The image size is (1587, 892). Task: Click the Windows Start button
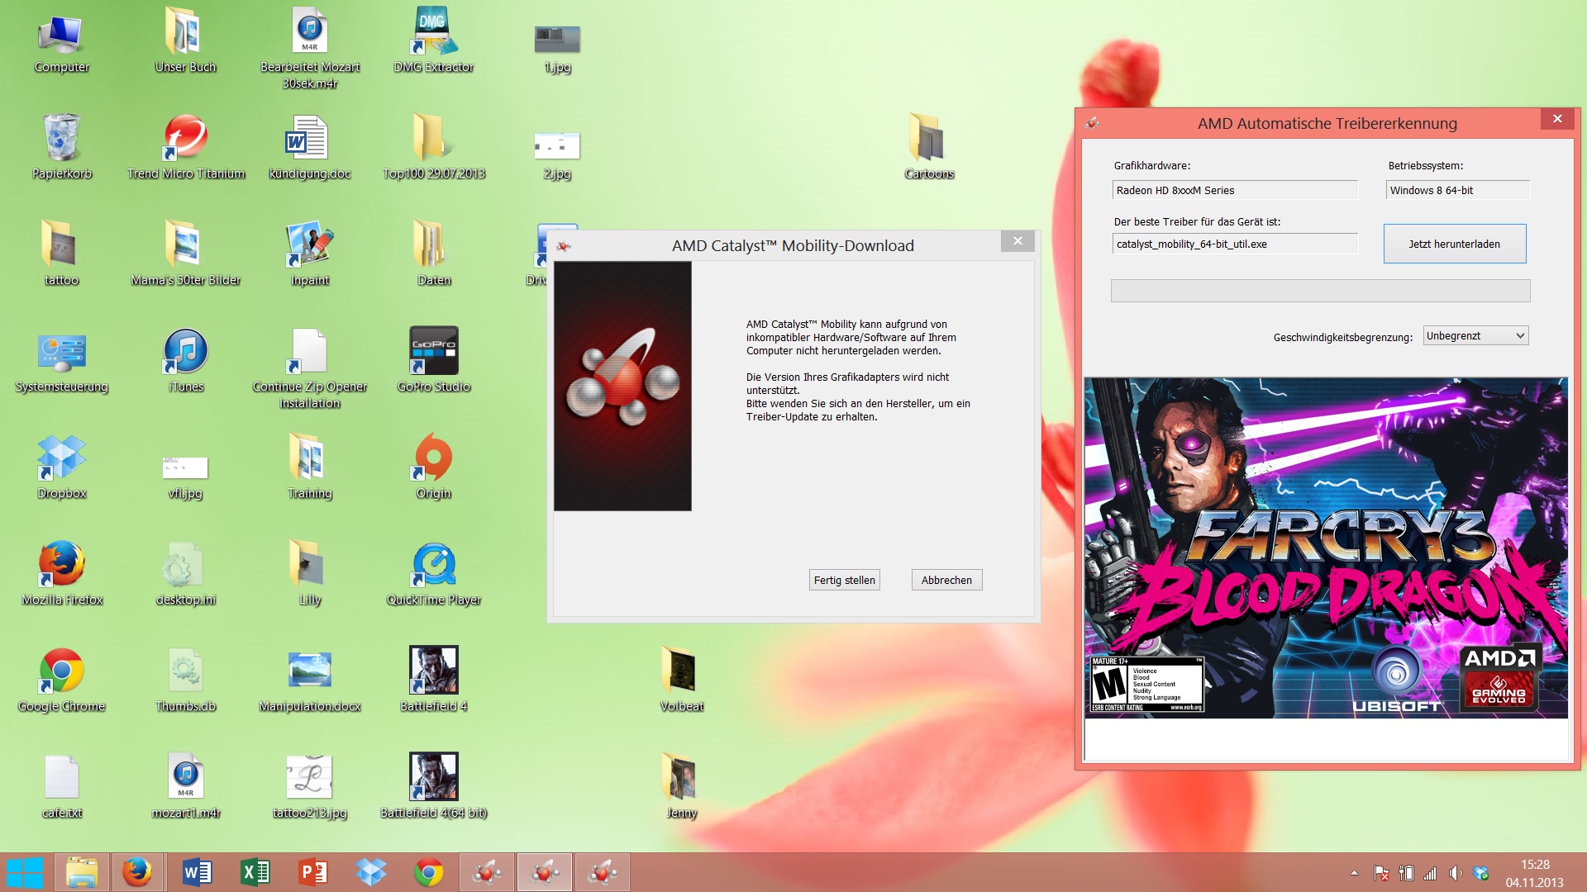click(25, 872)
